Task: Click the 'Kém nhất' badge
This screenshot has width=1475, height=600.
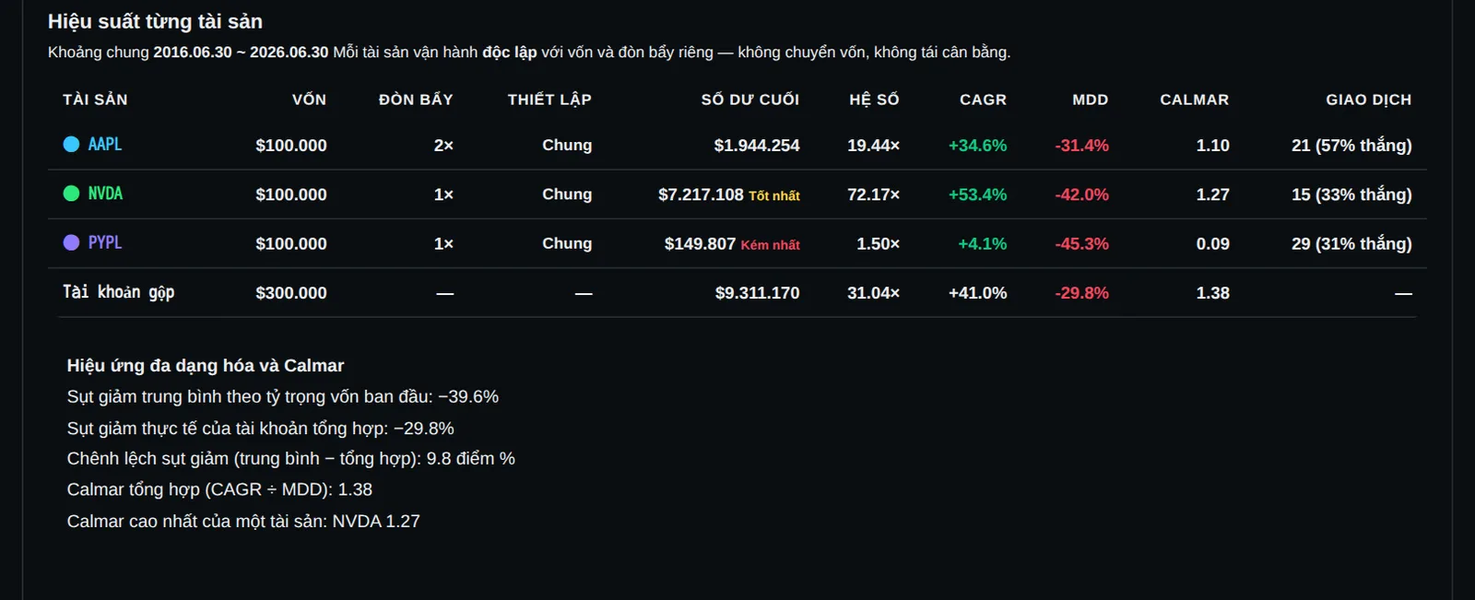Action: coord(771,245)
